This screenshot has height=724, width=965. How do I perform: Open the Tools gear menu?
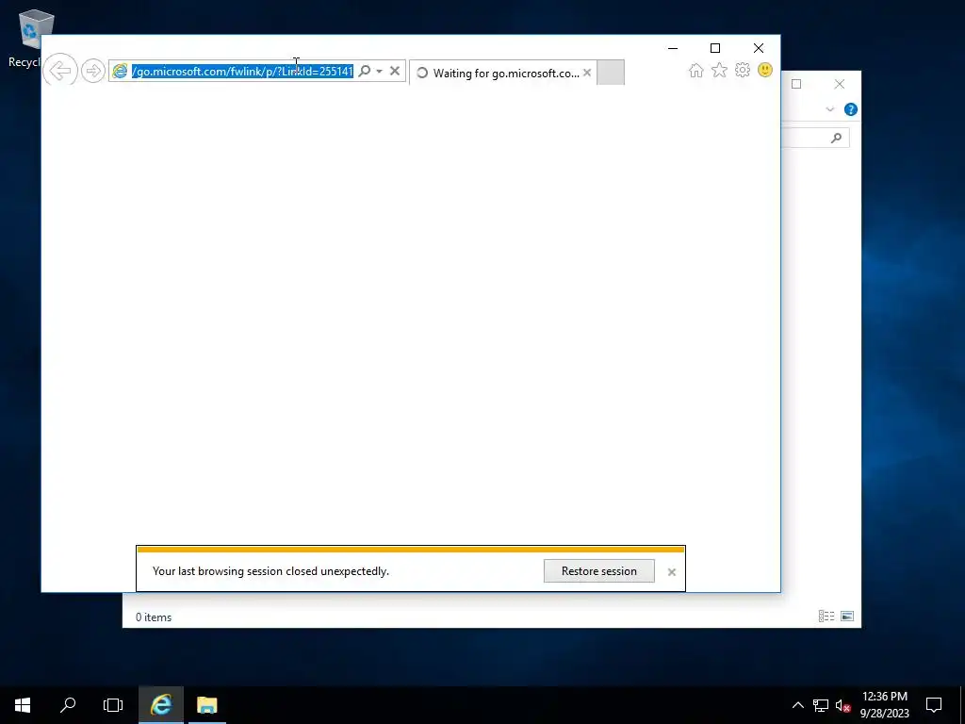click(x=743, y=70)
